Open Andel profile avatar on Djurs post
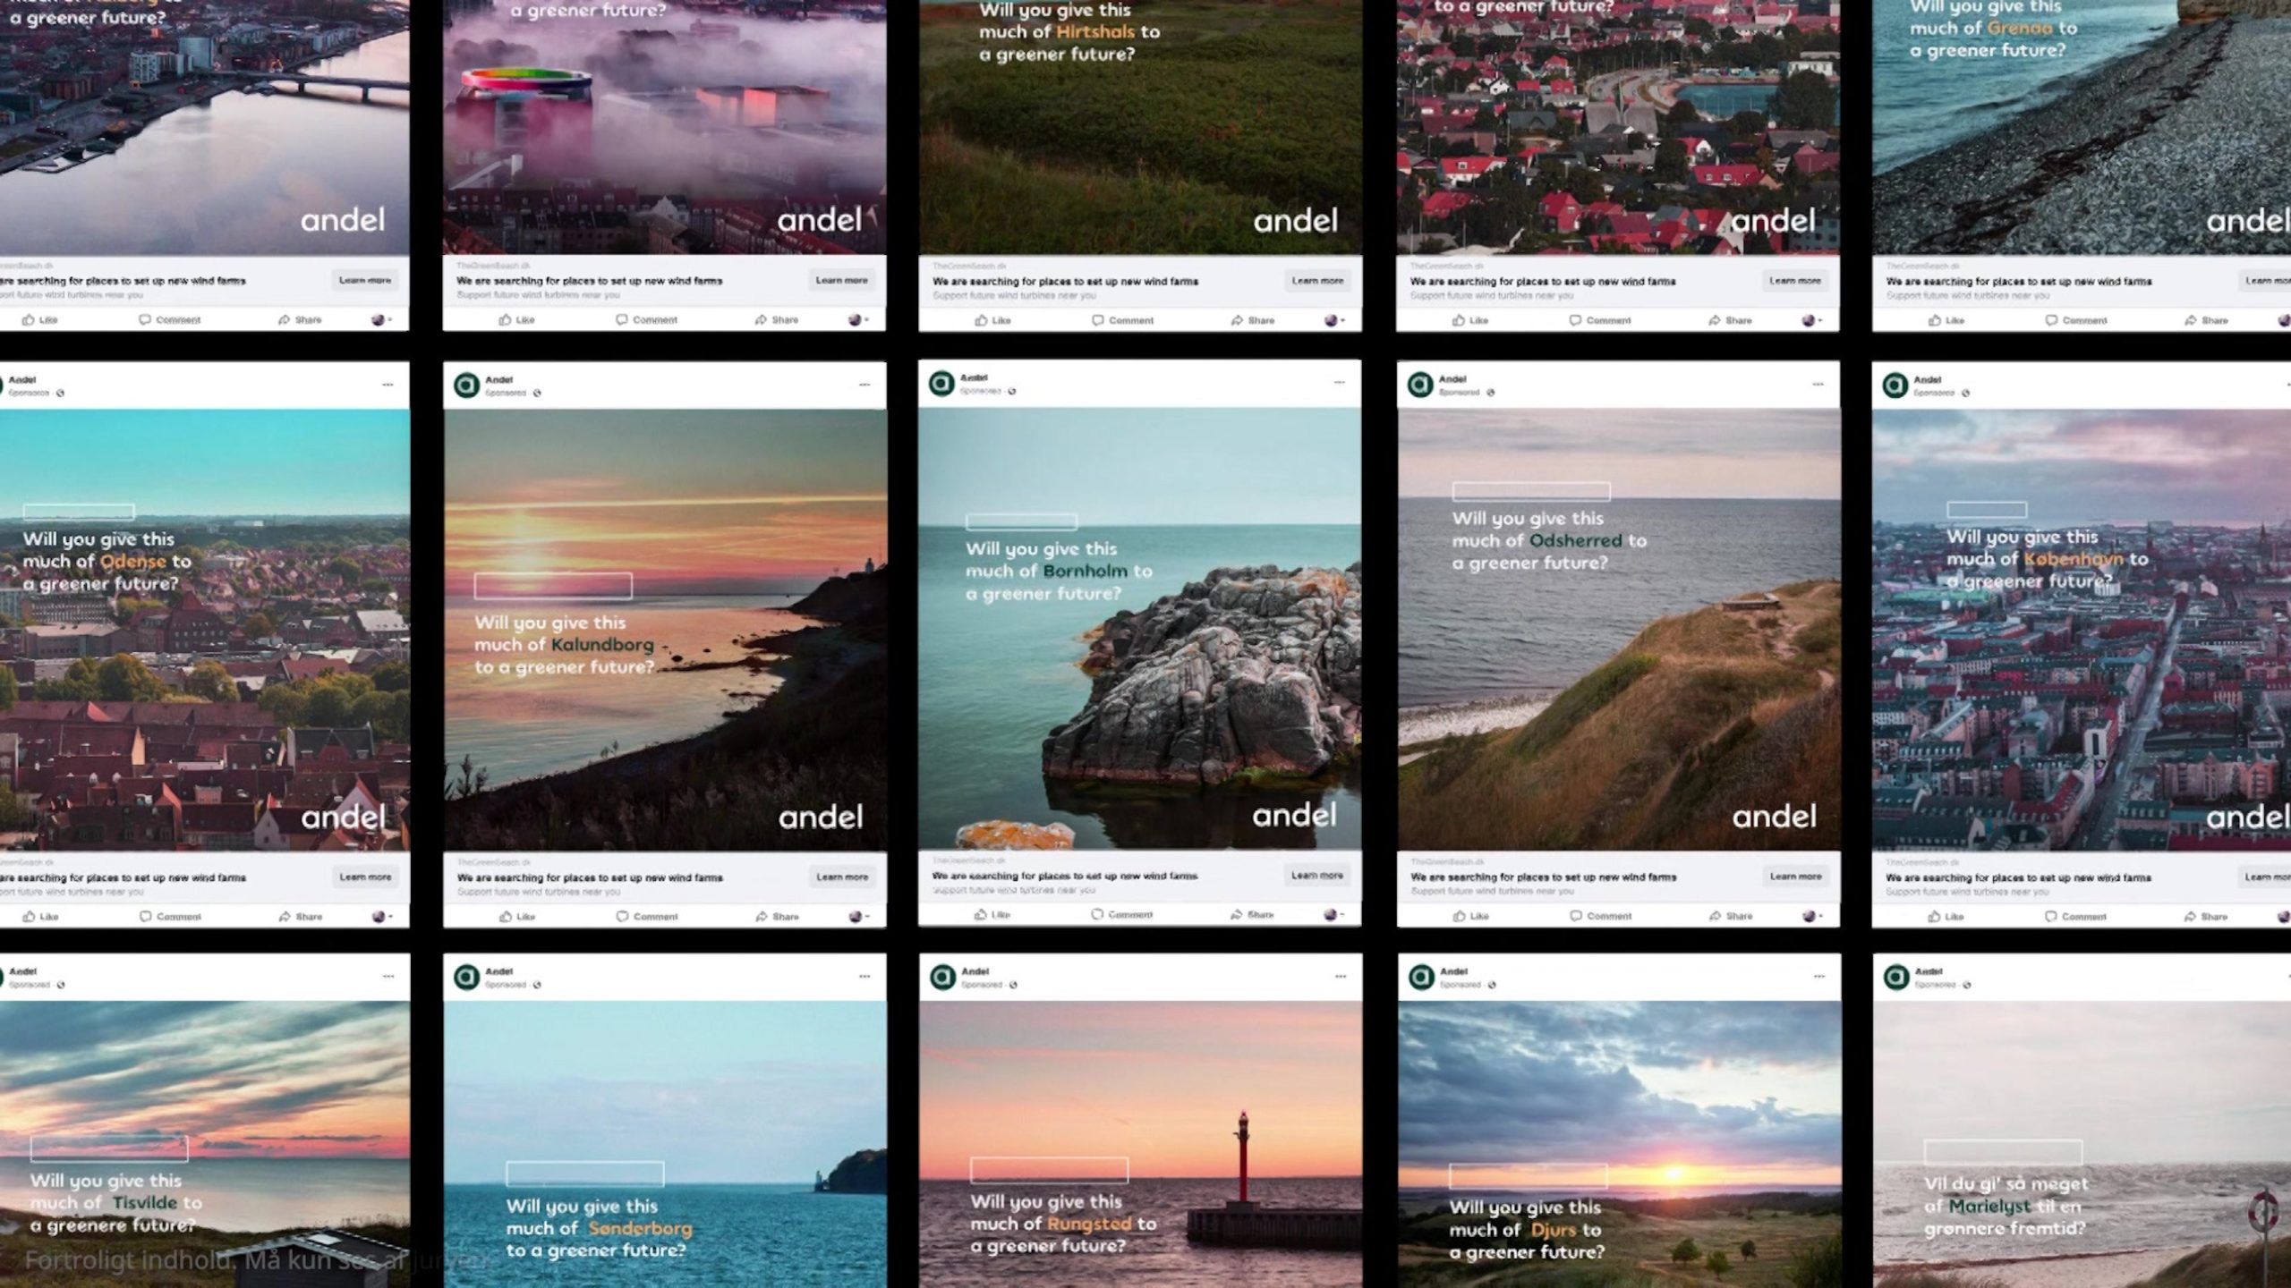 pos(1421,978)
